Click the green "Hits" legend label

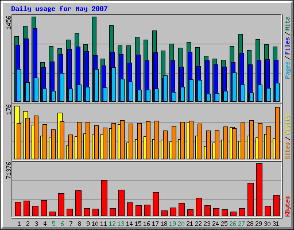tap(288, 24)
